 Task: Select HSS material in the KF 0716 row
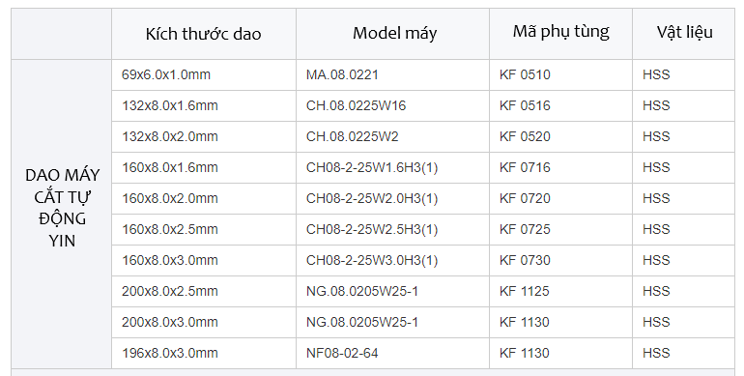pos(684,167)
